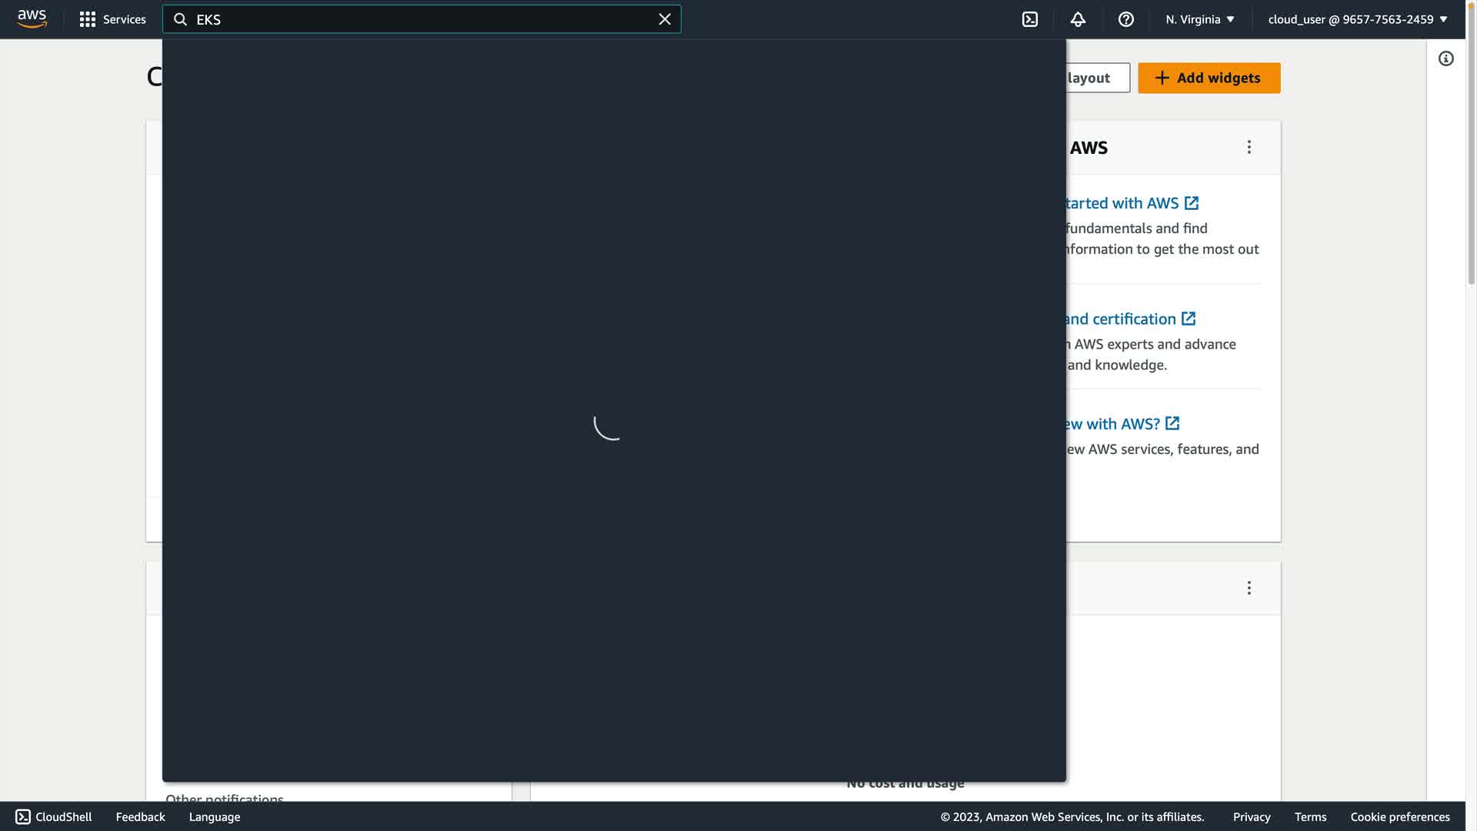The height and width of the screenshot is (831, 1477).
Task: Expand the N. Virginia region dropdown
Action: pyautogui.click(x=1199, y=19)
